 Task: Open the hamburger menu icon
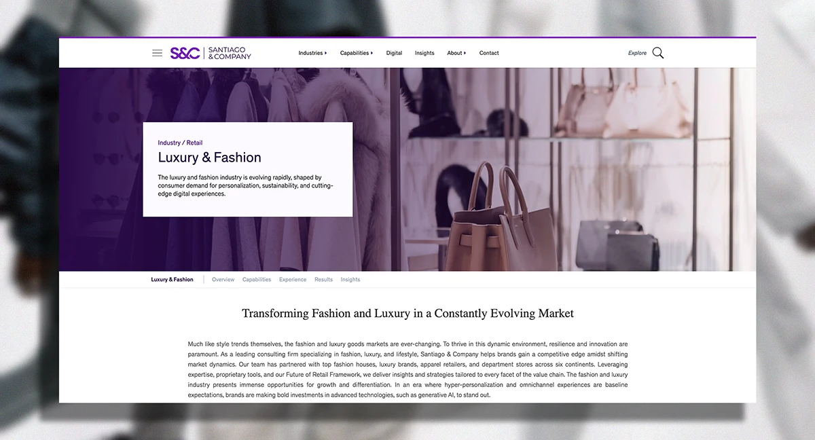click(x=157, y=53)
